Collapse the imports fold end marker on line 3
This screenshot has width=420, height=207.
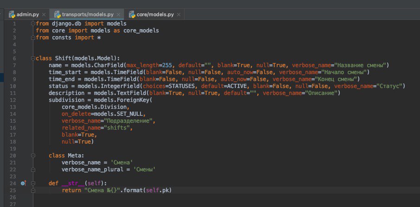[33, 38]
